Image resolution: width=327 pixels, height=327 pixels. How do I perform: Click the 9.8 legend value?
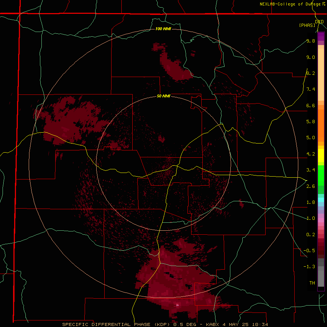(311, 41)
